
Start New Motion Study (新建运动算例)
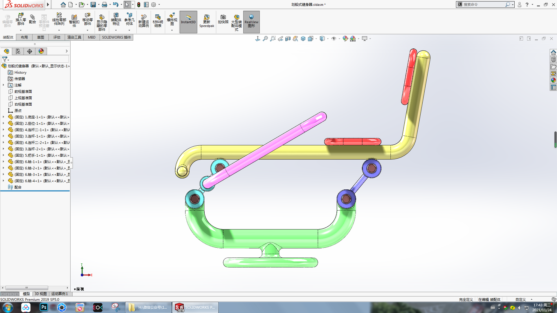tap(143, 21)
